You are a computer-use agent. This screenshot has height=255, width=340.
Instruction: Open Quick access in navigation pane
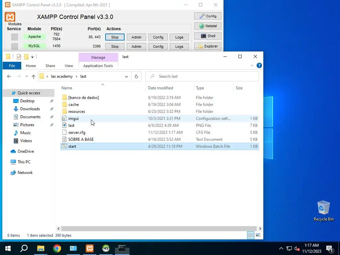pos(29,93)
